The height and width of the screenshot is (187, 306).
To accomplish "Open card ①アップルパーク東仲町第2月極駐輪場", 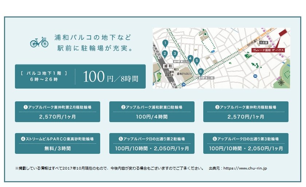I will (58, 112).
